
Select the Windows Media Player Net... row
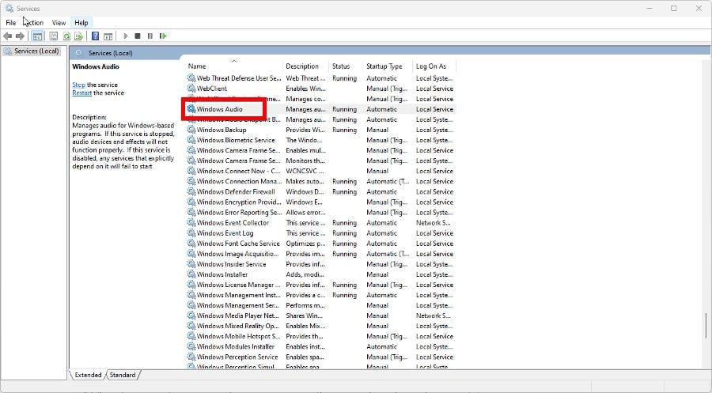[320, 316]
